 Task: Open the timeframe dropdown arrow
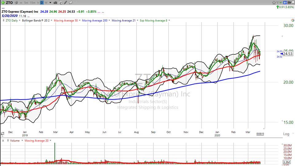[50, 3]
